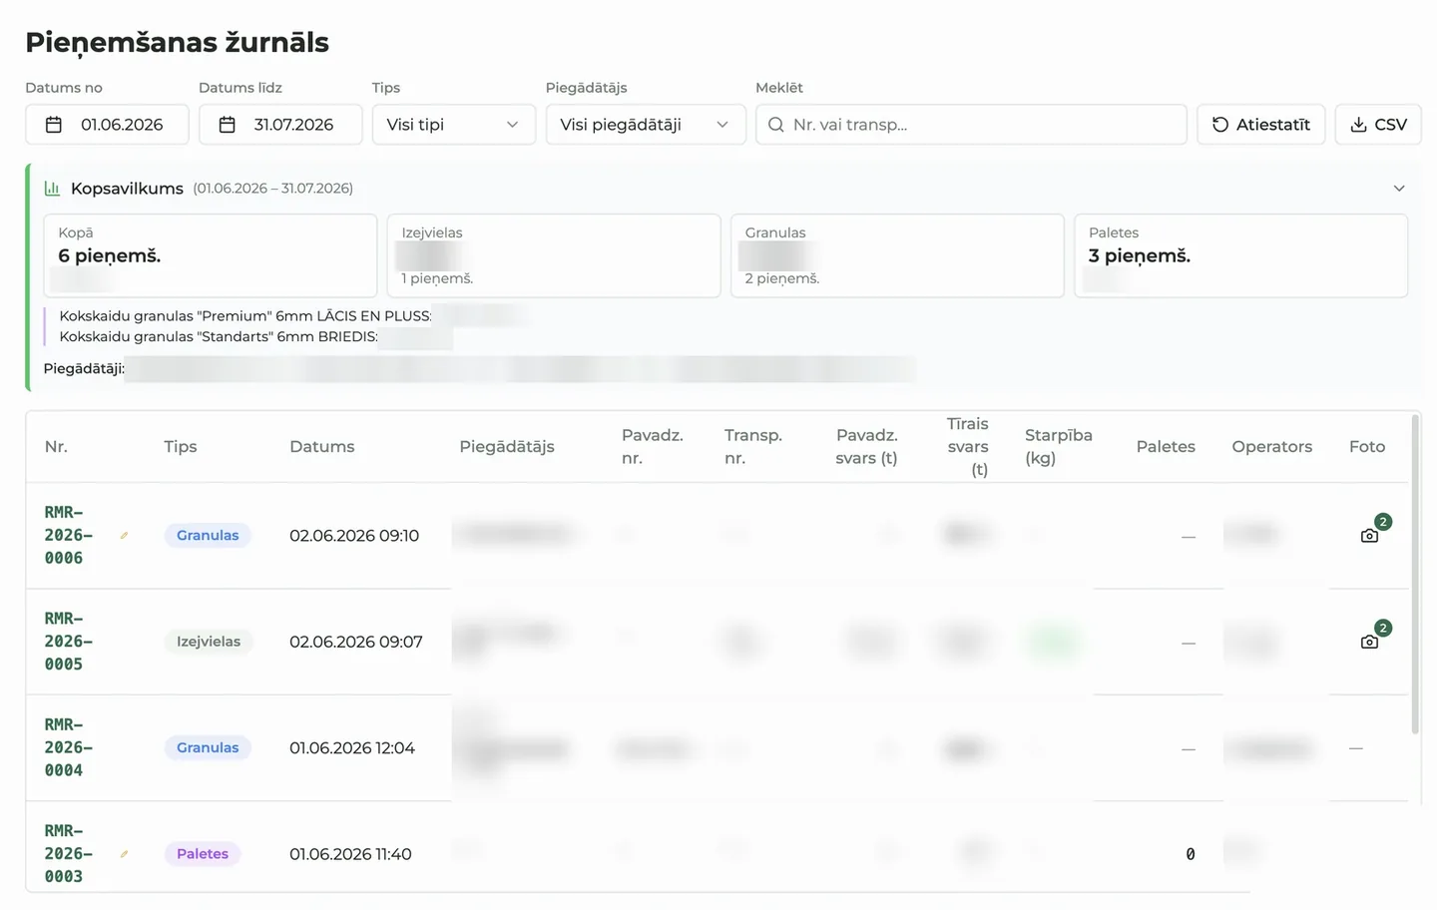Click the Kopsavilkums bar chart icon
The height and width of the screenshot is (910, 1437).
pos(52,188)
